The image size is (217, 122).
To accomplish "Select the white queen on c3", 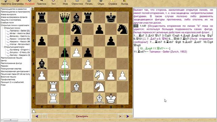I will [x=65, y=75].
